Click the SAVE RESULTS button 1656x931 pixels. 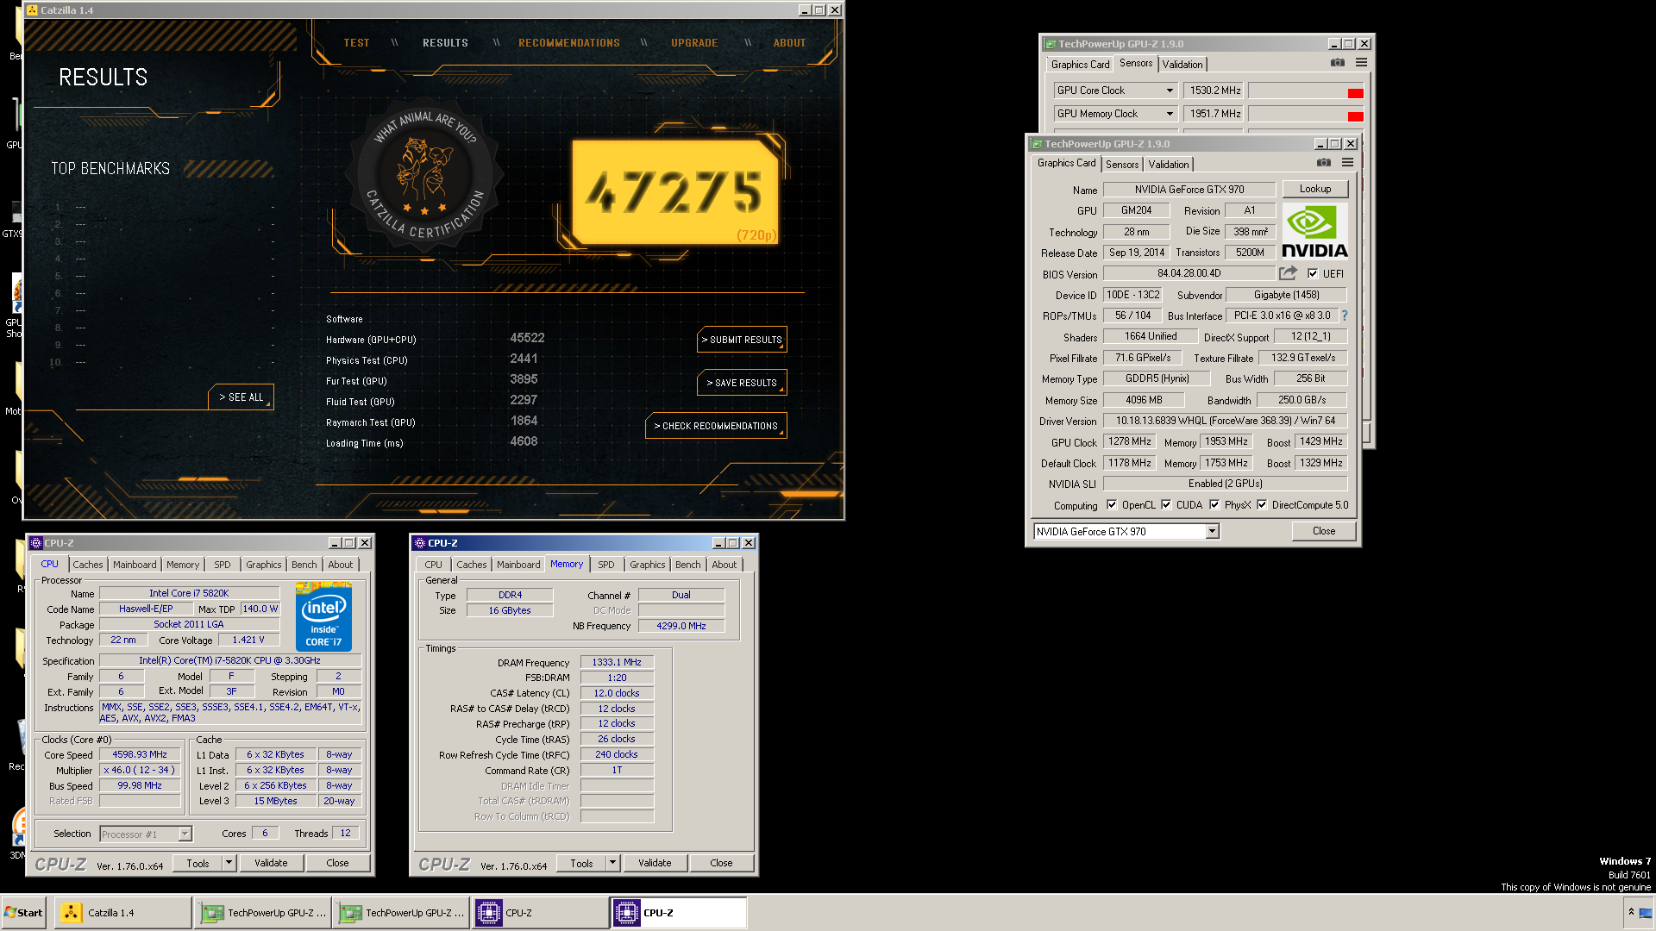tap(742, 383)
